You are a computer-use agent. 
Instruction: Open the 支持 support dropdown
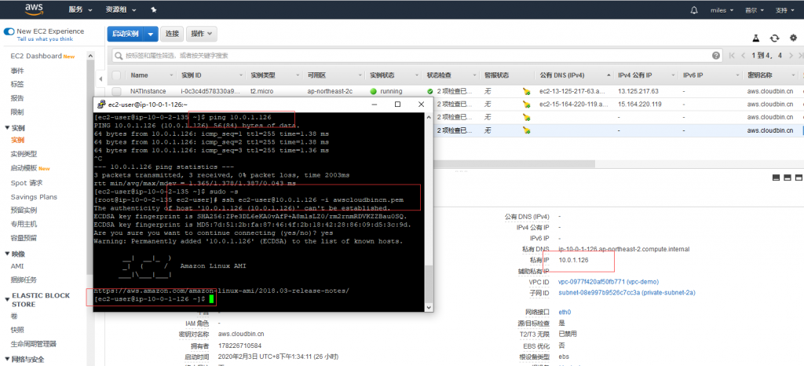point(784,10)
